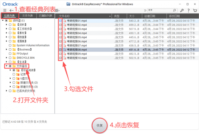Expand the $RECYCLE.BIN folder
The image size is (199, 134).
click(x=6, y=58)
